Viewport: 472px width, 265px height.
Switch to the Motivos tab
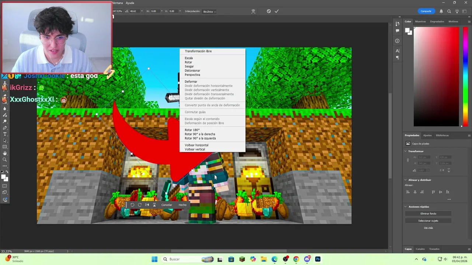(x=453, y=22)
